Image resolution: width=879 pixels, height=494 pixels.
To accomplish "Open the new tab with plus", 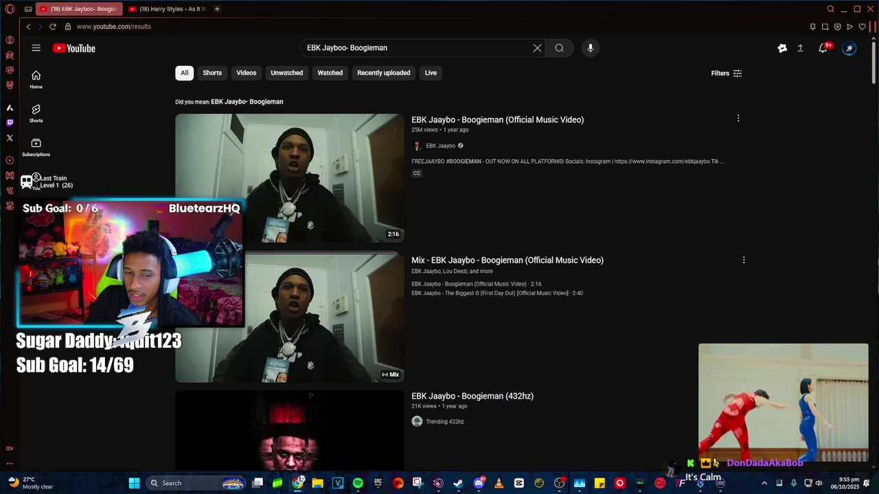I will pos(217,9).
